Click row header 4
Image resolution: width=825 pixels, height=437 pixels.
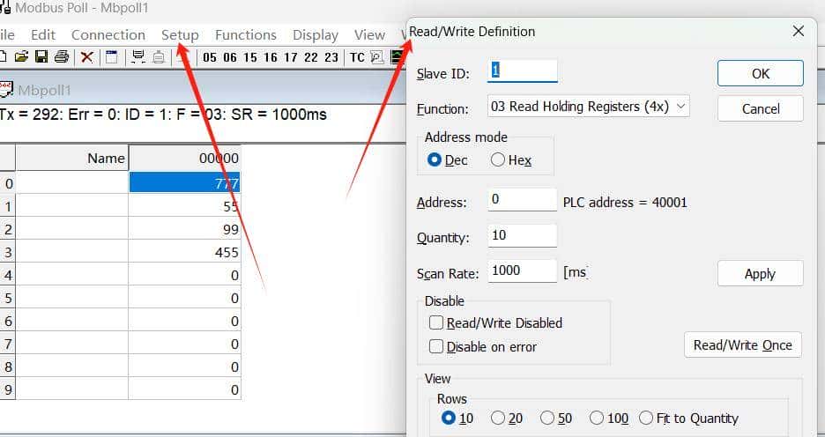click(7, 275)
